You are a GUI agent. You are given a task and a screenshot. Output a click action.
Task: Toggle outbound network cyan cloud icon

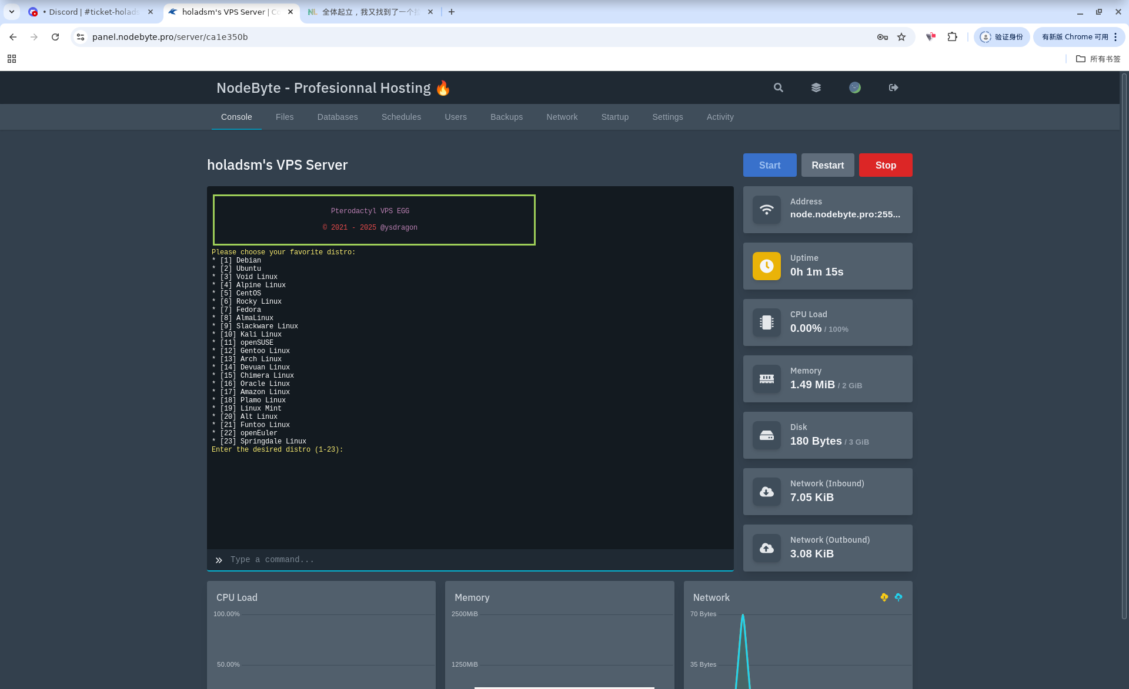[x=898, y=597]
